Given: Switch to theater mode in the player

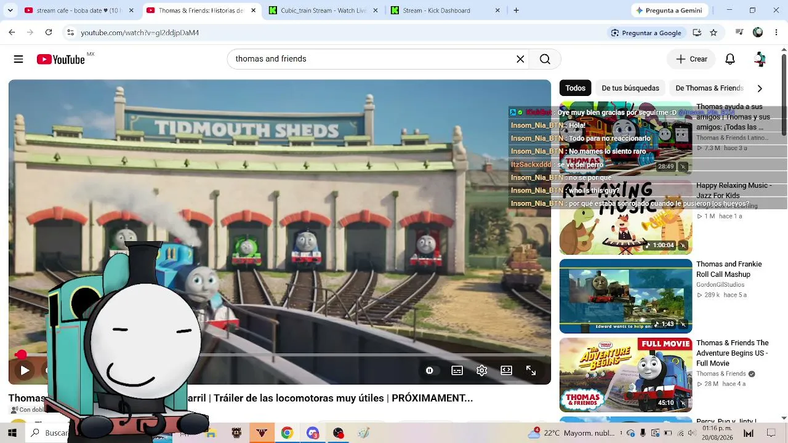Looking at the screenshot, I should [x=506, y=370].
